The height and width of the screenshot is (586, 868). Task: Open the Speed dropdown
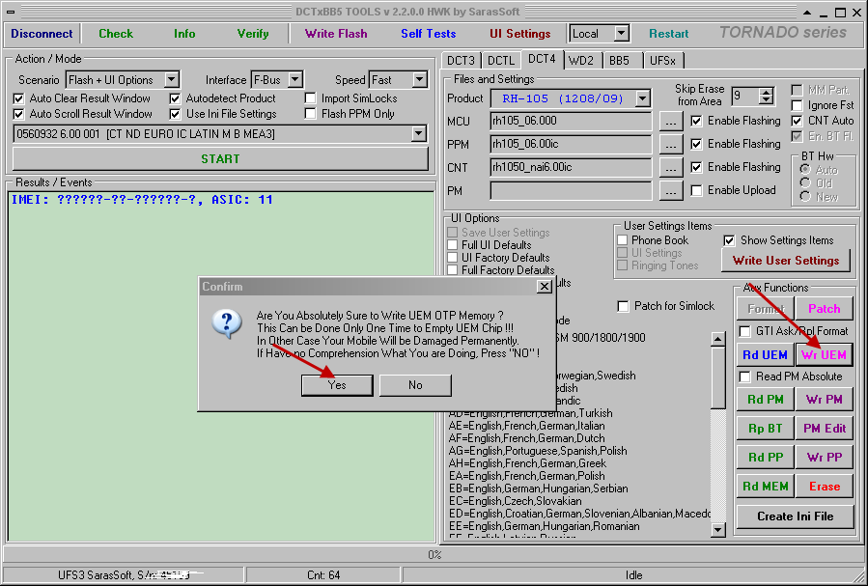(420, 80)
